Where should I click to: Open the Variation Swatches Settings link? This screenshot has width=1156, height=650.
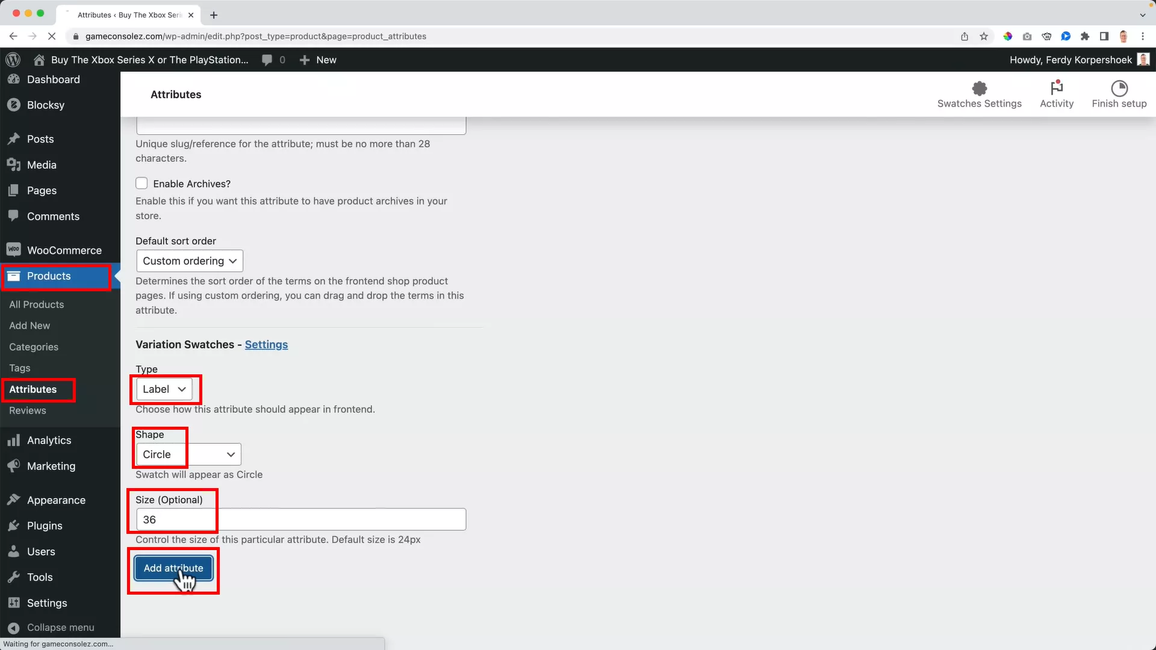pos(267,344)
